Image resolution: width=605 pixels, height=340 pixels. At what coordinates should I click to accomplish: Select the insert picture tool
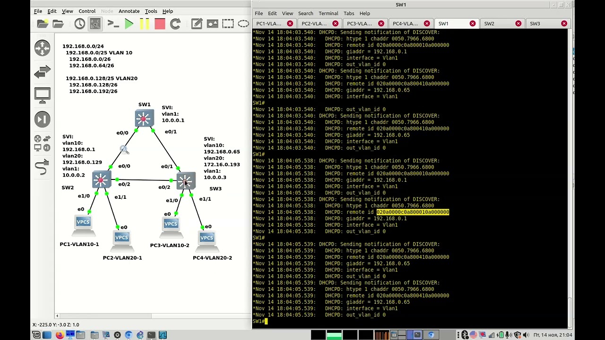[212, 24]
